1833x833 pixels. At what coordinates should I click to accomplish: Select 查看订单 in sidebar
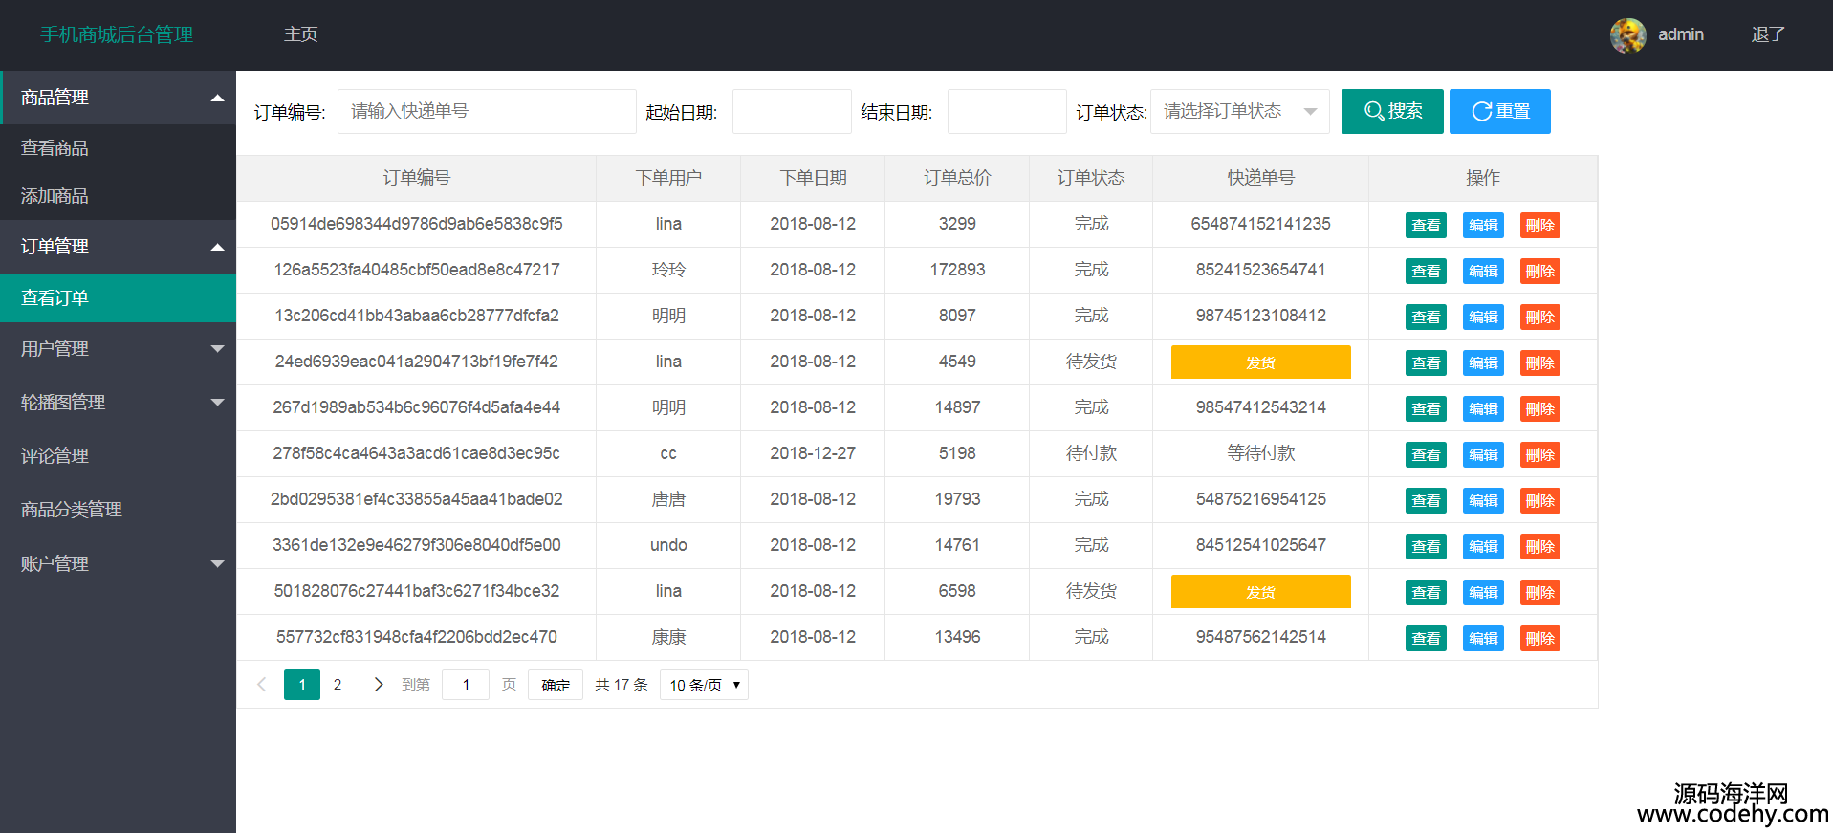(x=118, y=298)
